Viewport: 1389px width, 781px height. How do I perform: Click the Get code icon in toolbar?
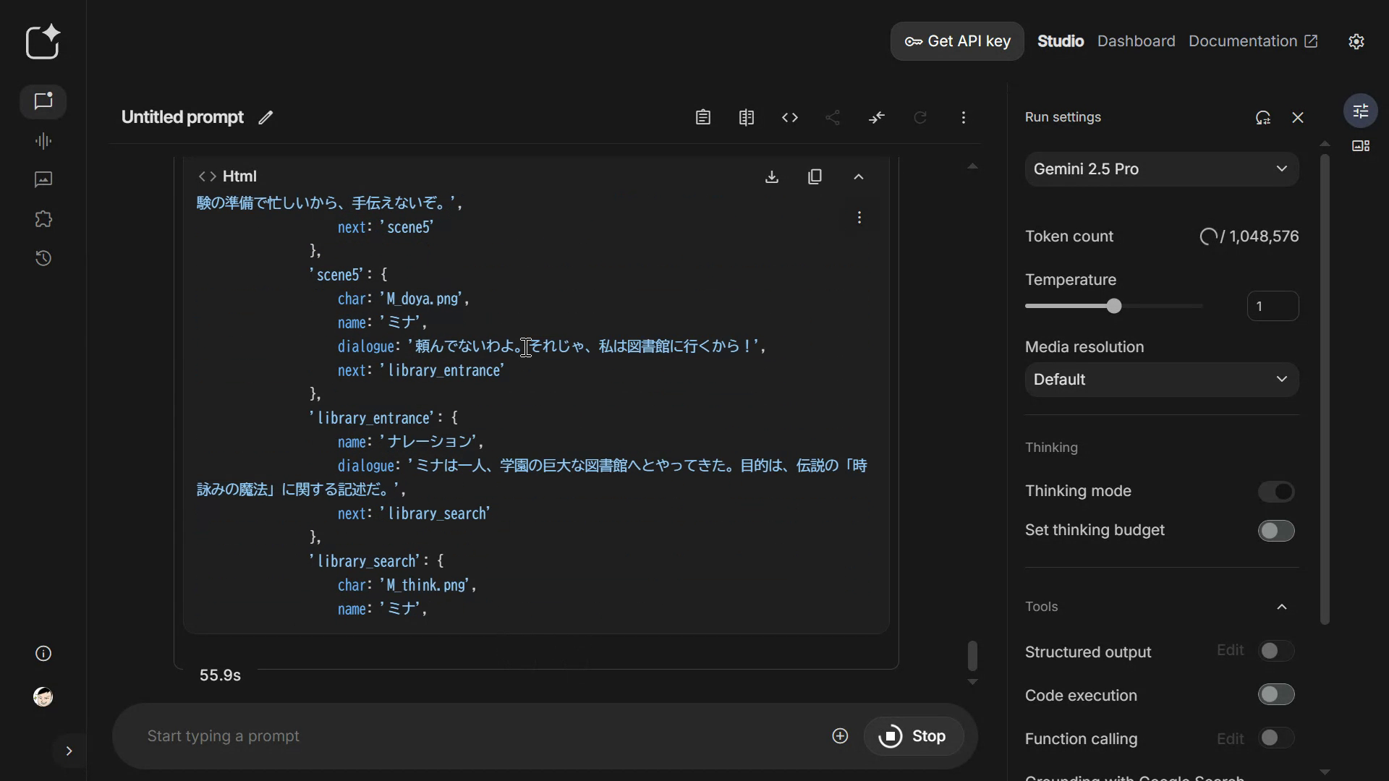coord(790,117)
